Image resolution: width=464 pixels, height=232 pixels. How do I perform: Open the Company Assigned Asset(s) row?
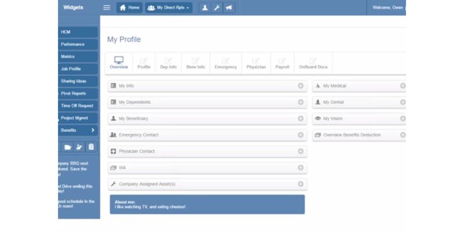(x=207, y=184)
